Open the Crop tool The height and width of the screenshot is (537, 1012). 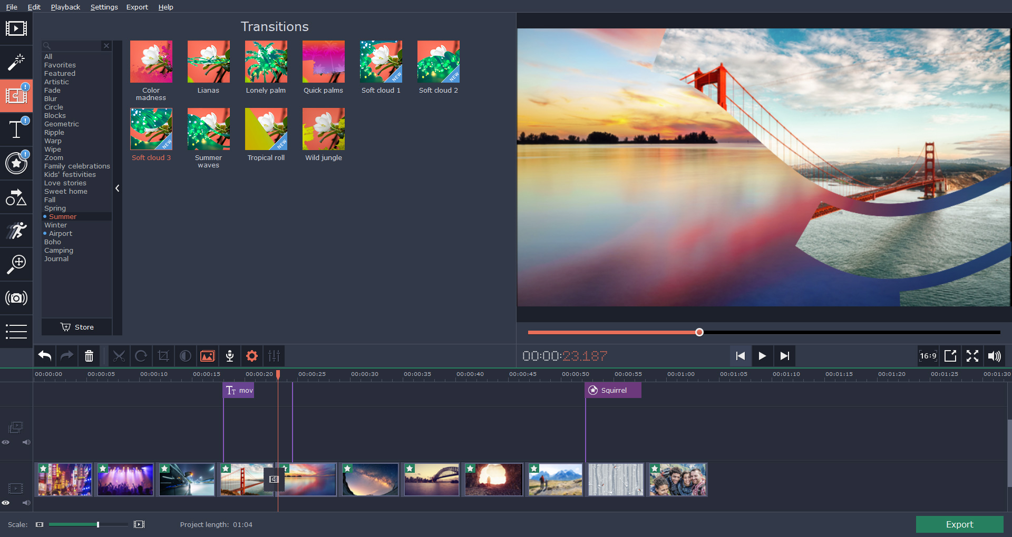163,356
